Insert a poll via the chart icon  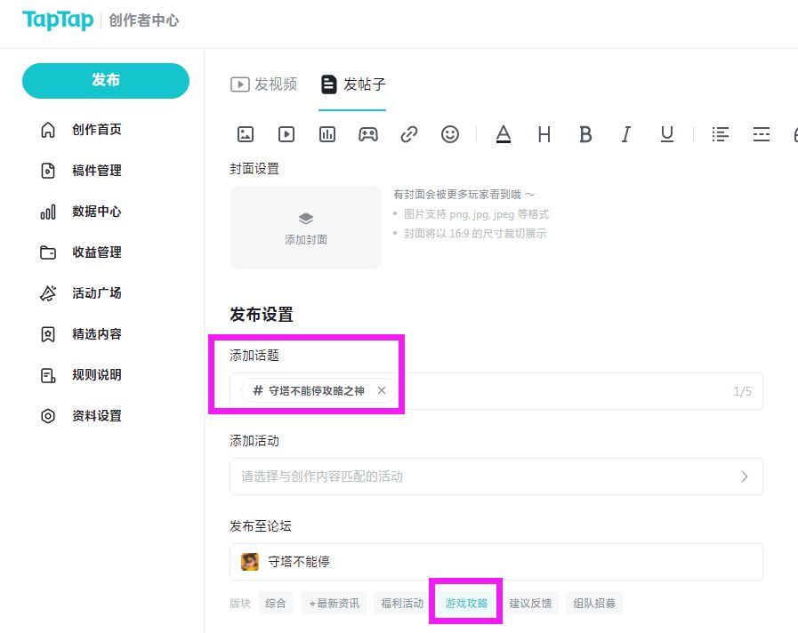[327, 134]
